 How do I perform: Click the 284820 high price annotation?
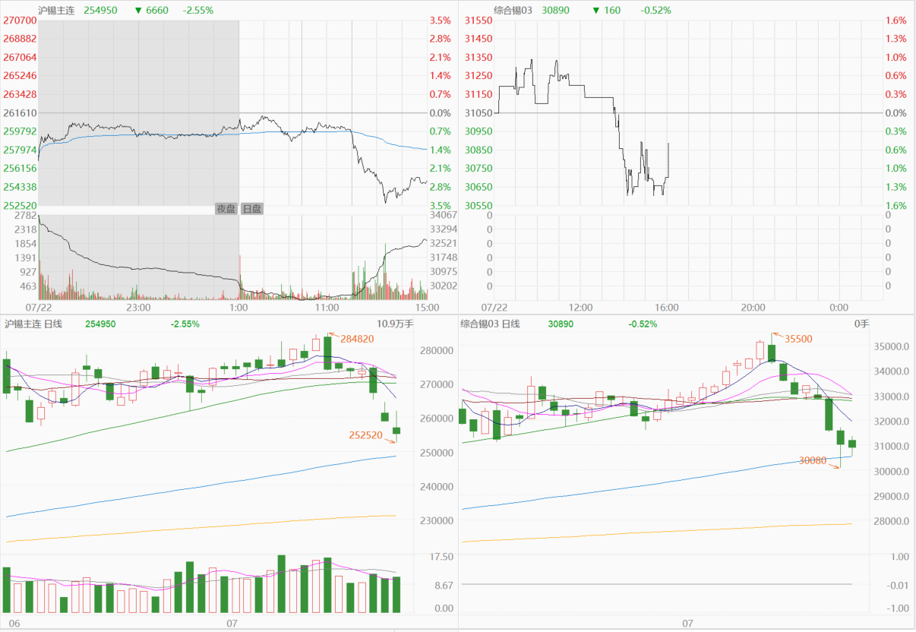click(357, 339)
